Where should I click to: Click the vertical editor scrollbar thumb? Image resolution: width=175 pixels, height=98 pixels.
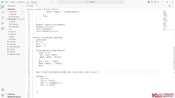coord(174,58)
